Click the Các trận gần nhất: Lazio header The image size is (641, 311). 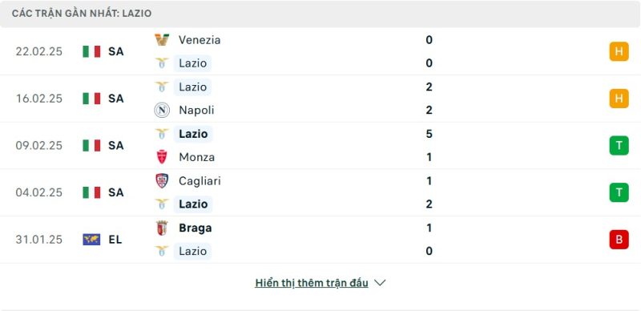tap(82, 14)
